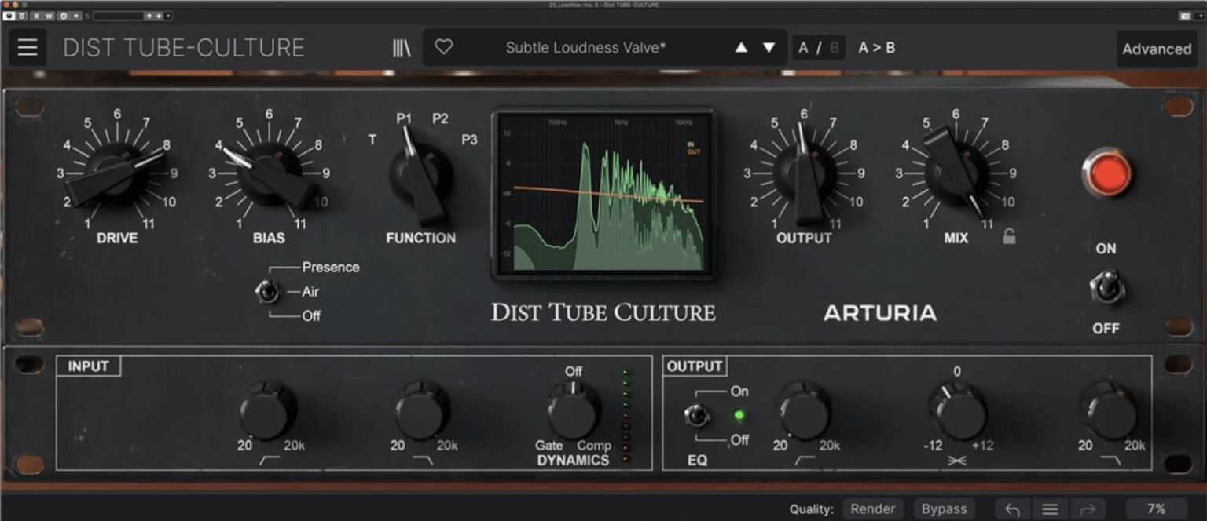Image resolution: width=1207 pixels, height=521 pixels.
Task: Click the heart to favorite the preset
Action: (444, 47)
